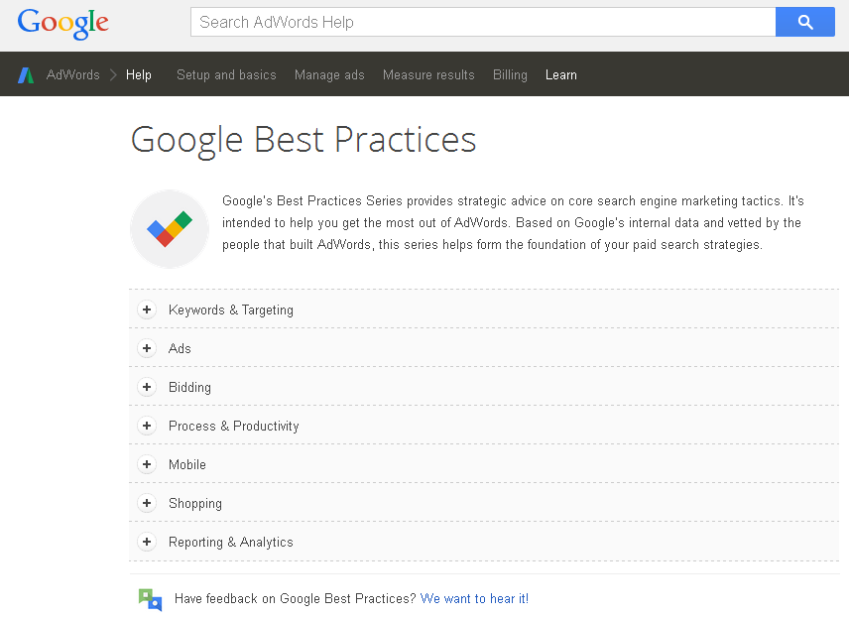Expand the Ads section
This screenshot has width=849, height=618.
pos(147,348)
